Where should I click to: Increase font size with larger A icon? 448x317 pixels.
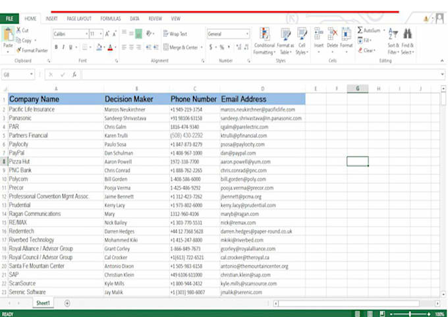pyautogui.click(x=107, y=34)
